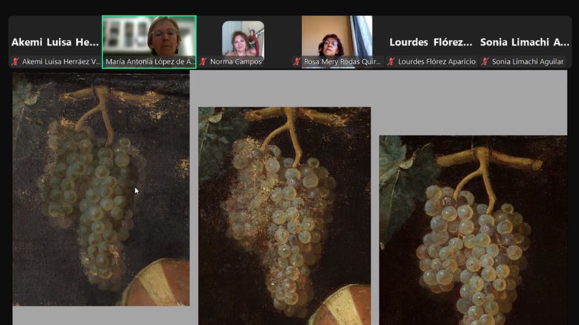Select Akemi Luisa Herráez participant tile
Image resolution: width=579 pixels, height=325 pixels.
(55, 42)
